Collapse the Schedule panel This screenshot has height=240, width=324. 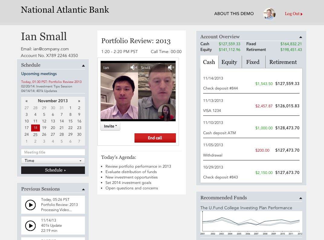83,65
